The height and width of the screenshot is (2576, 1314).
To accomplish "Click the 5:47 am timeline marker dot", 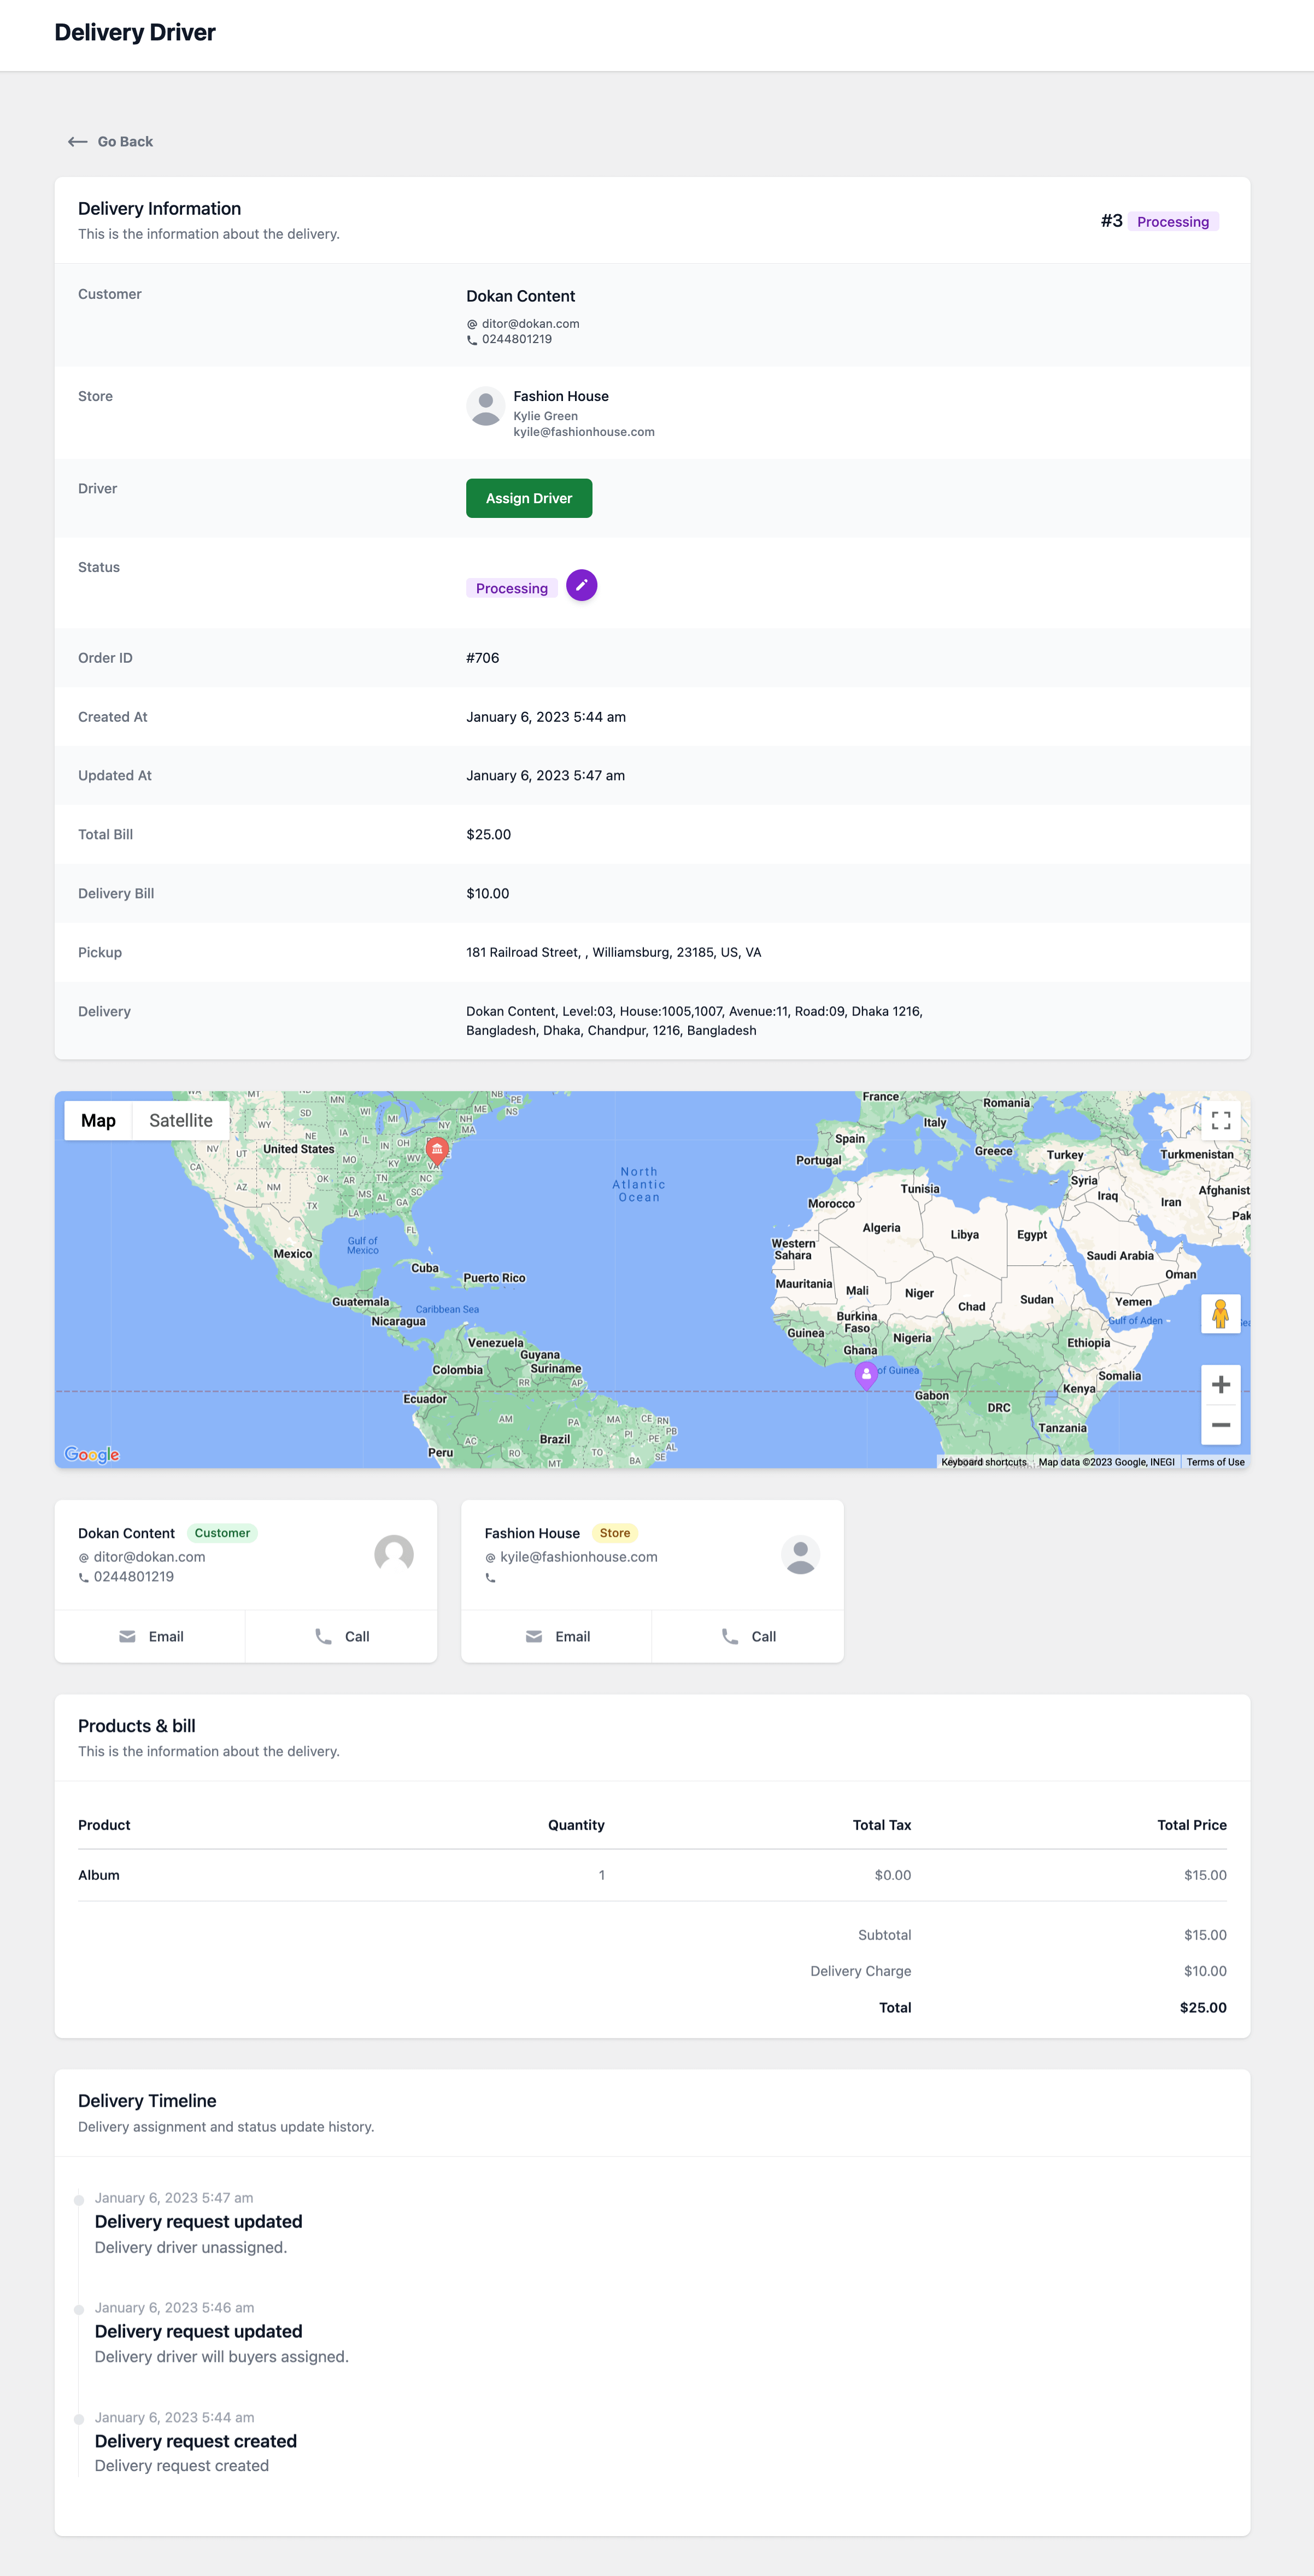I will [x=78, y=2200].
